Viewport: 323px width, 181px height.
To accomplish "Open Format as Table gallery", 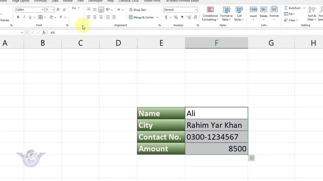I will tap(226, 14).
